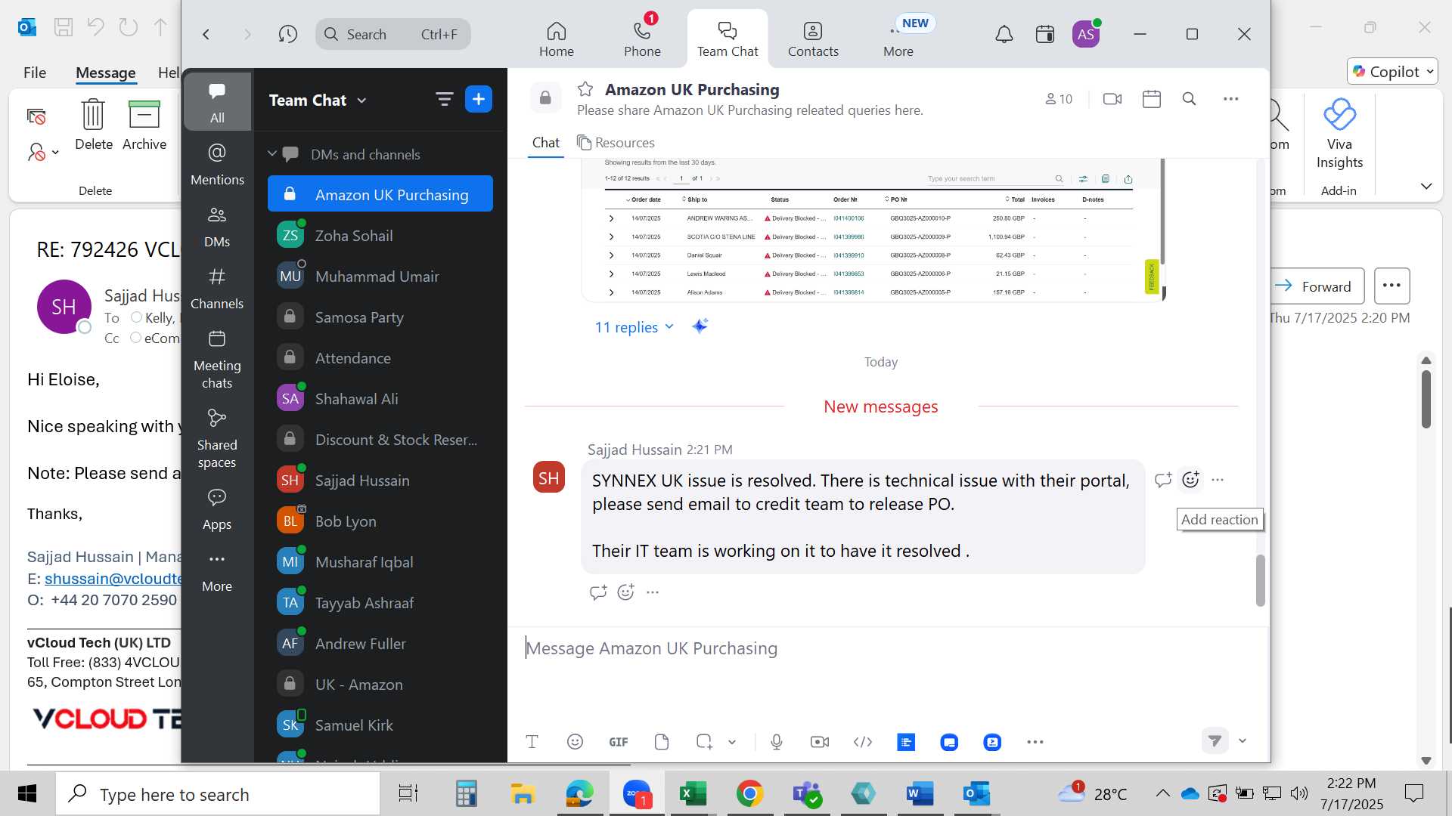Image resolution: width=1452 pixels, height=816 pixels.
Task: Open the history clock icon in Zoom
Action: click(x=287, y=34)
